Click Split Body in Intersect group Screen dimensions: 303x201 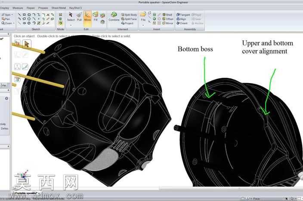(x=129, y=15)
